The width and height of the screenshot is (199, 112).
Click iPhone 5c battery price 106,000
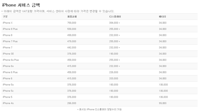(163, 91)
